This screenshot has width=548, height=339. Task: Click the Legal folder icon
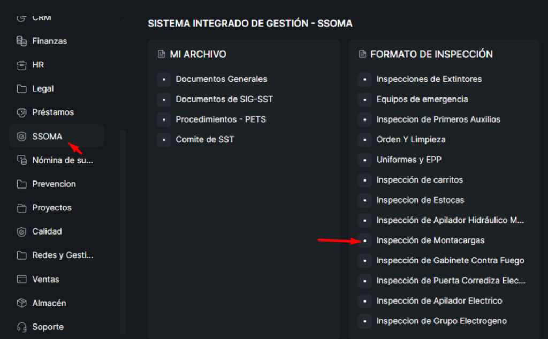21,89
